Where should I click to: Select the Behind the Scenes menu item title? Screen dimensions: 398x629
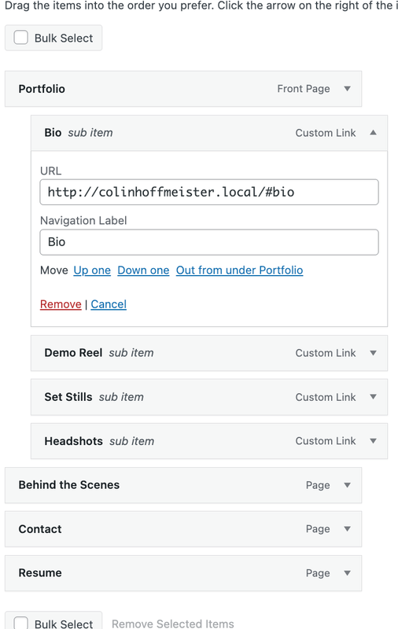tap(69, 484)
